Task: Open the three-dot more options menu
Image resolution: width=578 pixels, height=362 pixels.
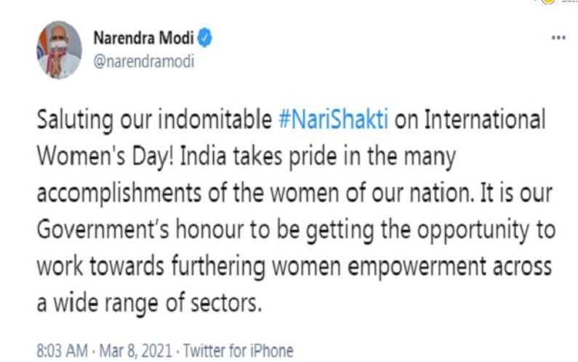Action: [558, 38]
